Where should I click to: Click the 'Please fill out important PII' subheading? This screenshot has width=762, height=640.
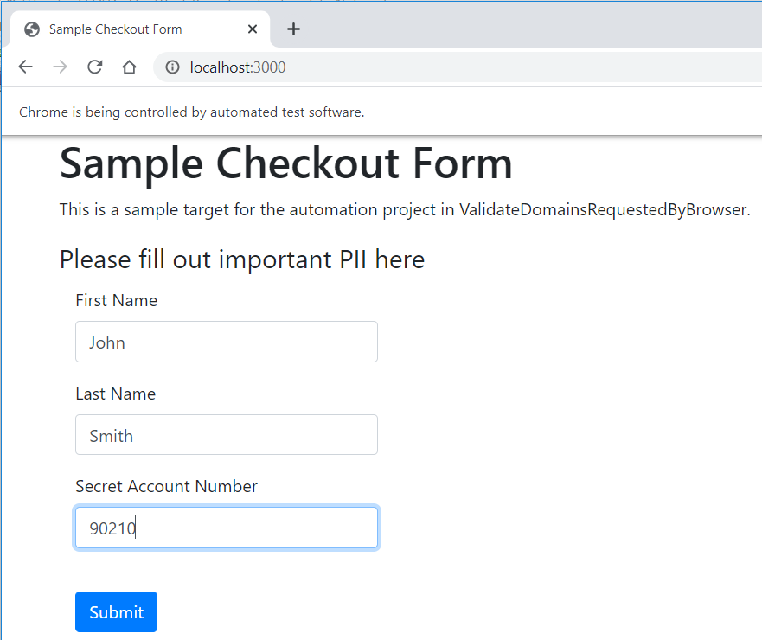click(242, 259)
